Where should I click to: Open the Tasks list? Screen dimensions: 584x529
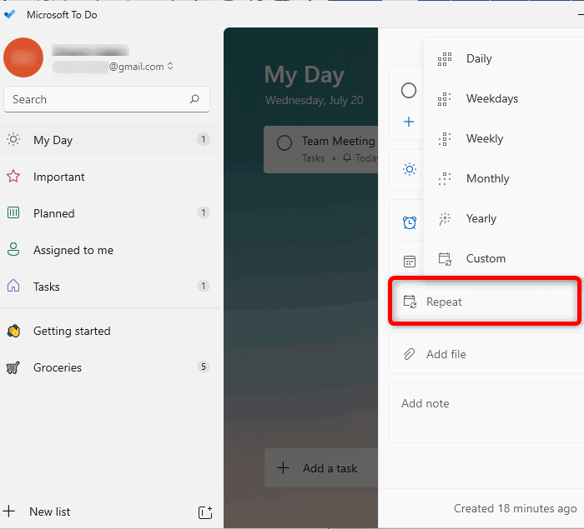pyautogui.click(x=109, y=287)
